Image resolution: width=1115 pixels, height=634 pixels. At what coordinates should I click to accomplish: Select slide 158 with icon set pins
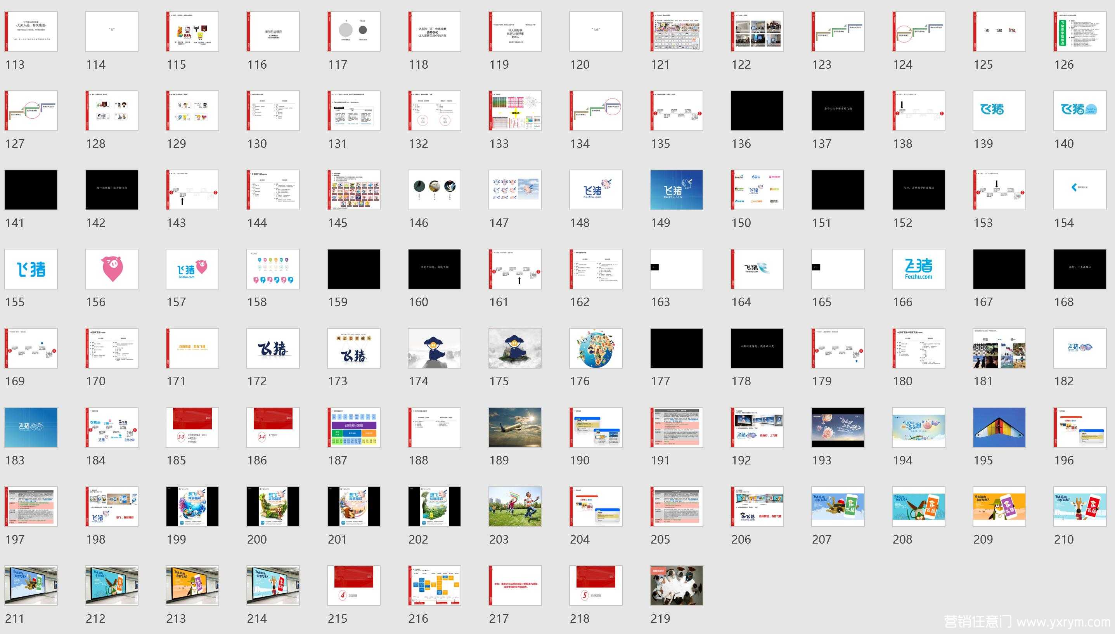point(273,269)
